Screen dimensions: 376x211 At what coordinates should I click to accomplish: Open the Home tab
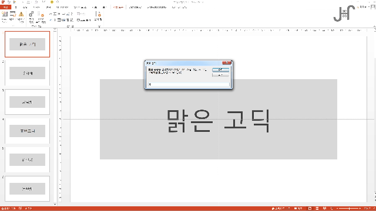tap(16, 7)
